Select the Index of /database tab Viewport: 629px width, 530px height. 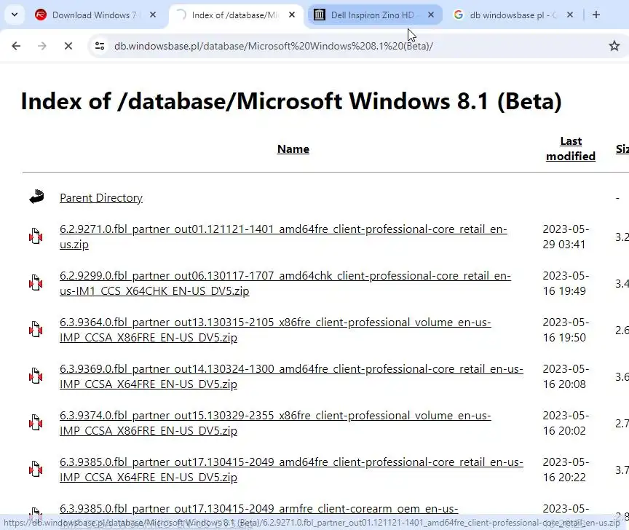click(x=236, y=15)
